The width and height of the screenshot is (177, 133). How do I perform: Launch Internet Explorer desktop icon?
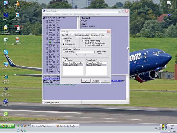point(6,77)
